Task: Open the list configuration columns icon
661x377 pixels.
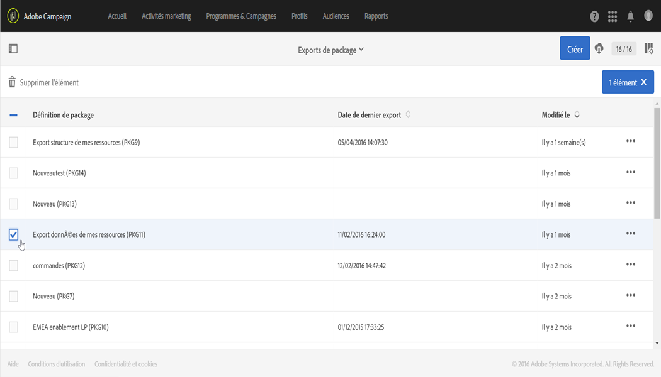Action: click(648, 48)
